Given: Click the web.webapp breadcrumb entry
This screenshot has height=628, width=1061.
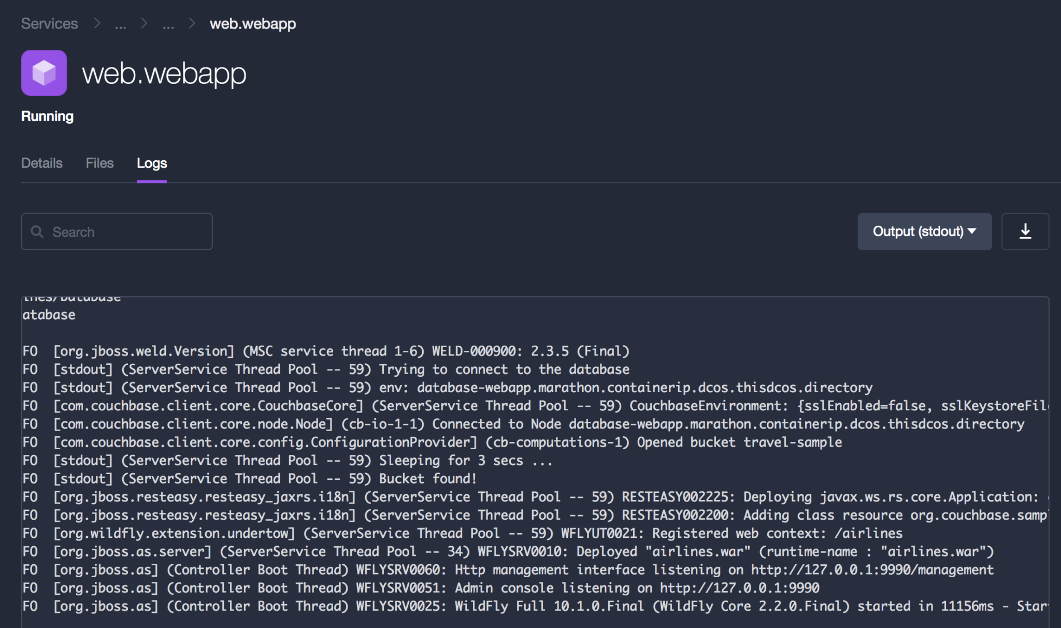Looking at the screenshot, I should [x=252, y=24].
